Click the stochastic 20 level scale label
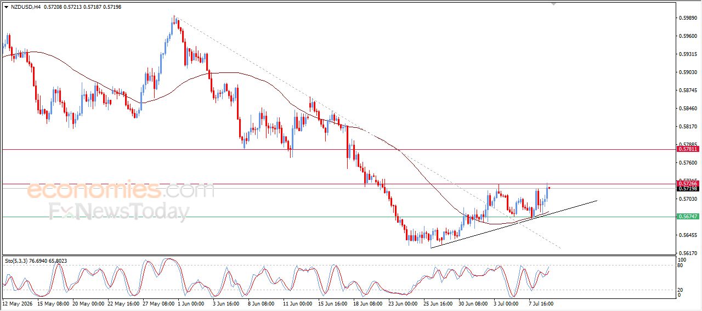Screen dimensions: 702x311 pos(682,290)
